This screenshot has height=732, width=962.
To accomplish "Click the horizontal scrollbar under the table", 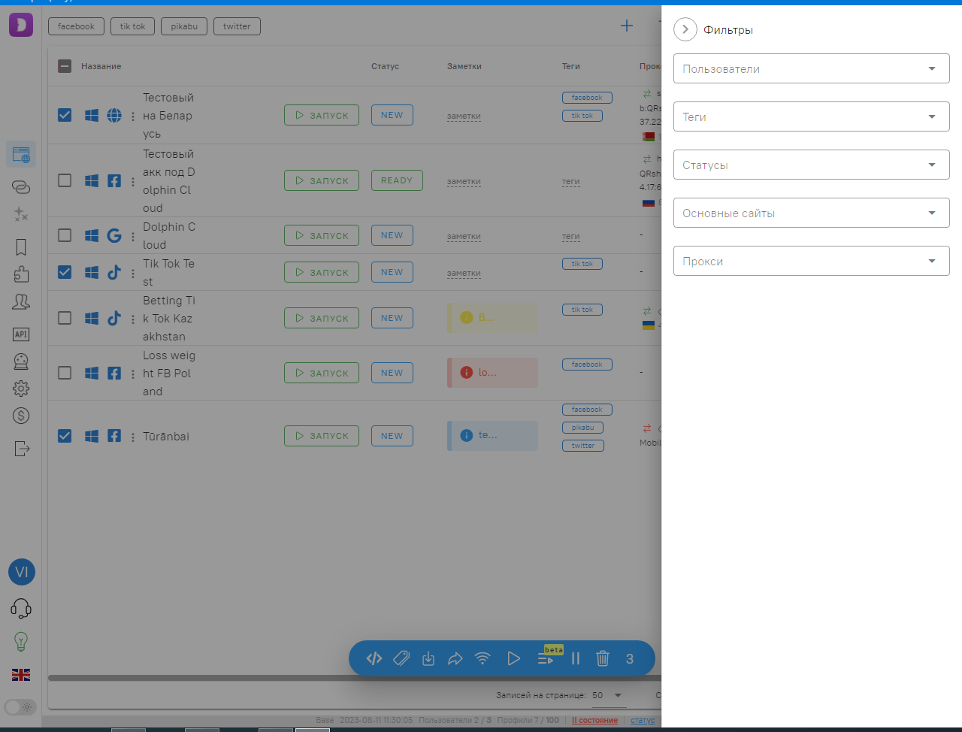I will tap(353, 678).
